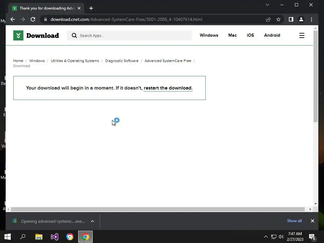Close the 'Thank you for downloading' tab

(79, 8)
